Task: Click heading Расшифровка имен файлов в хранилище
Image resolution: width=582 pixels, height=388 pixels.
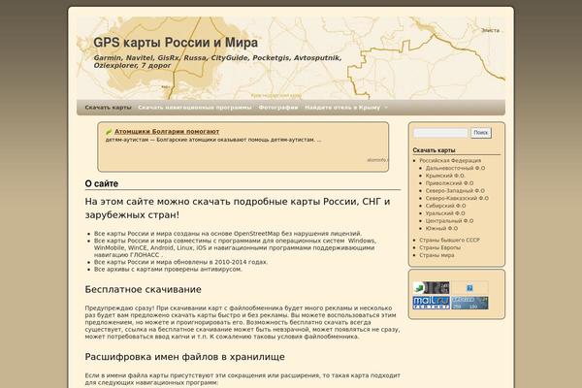Action: coord(185,357)
